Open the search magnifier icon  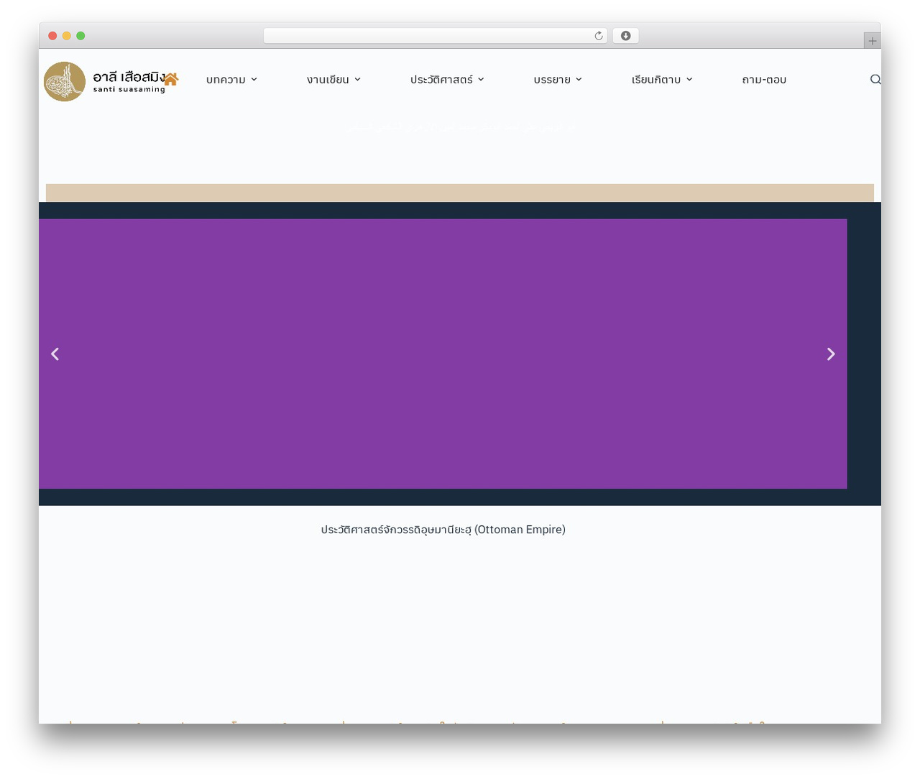click(875, 80)
